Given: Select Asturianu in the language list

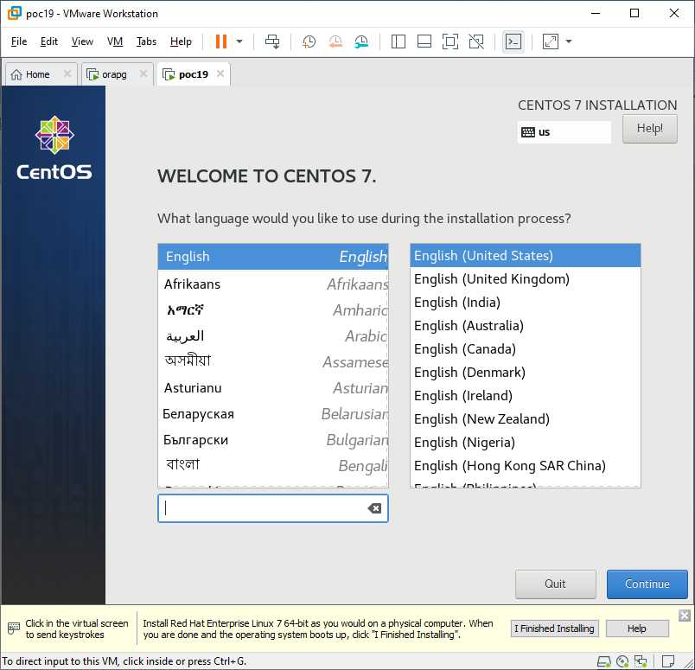Looking at the screenshot, I should tap(273, 388).
